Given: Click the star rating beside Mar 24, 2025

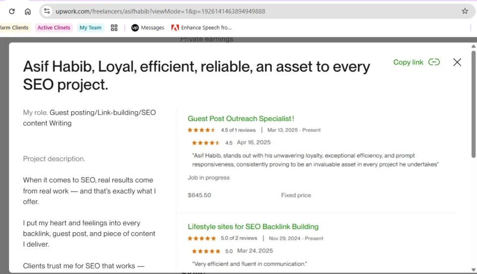Looking at the screenshot, I should click(x=206, y=251).
